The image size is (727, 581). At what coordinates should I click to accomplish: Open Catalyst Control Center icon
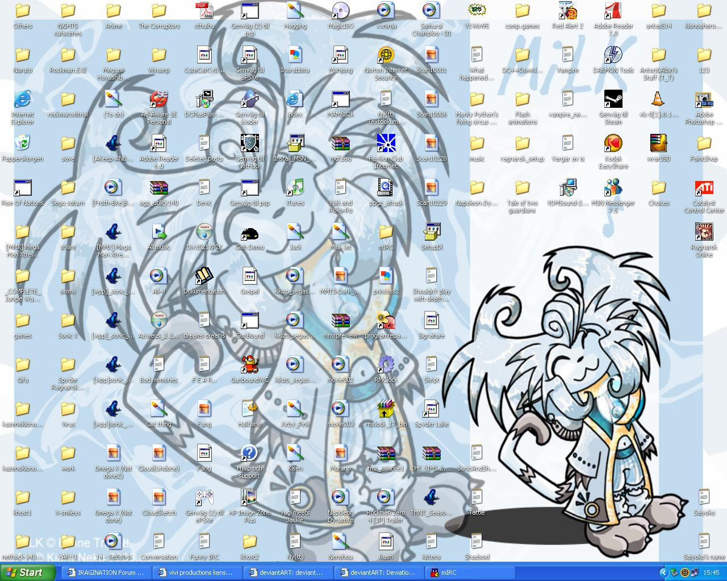coord(704,188)
